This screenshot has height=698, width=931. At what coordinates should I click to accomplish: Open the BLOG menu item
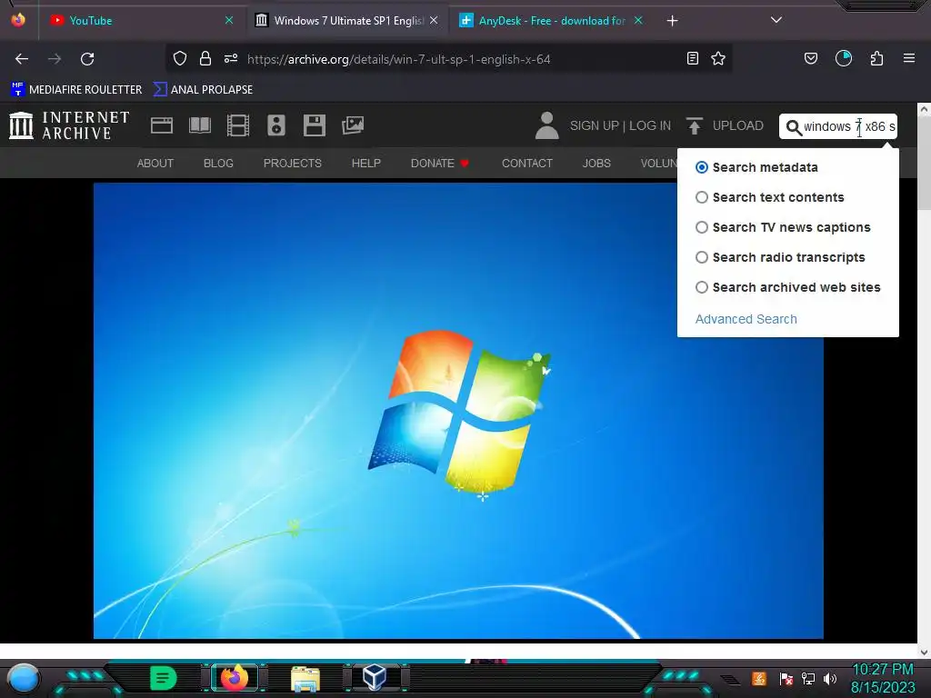point(218,164)
